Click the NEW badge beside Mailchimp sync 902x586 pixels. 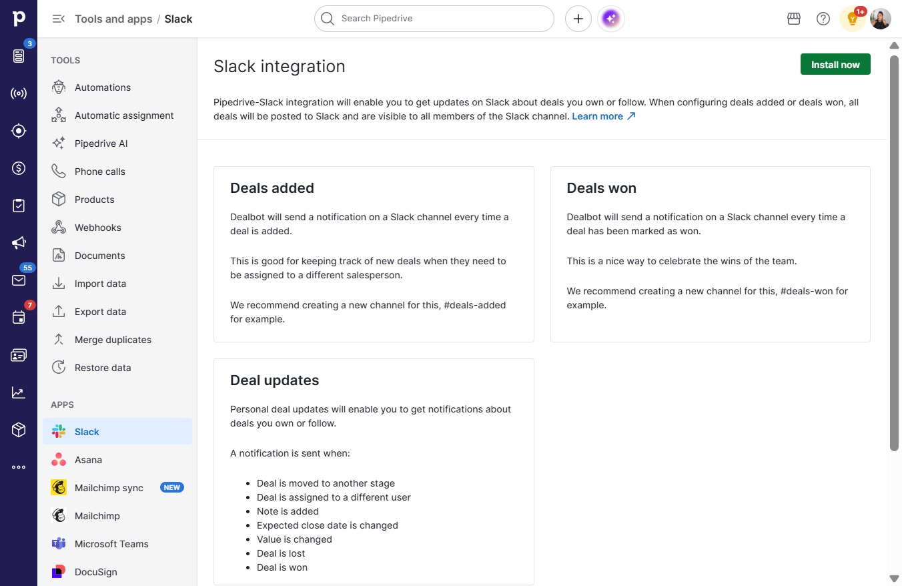pyautogui.click(x=172, y=488)
